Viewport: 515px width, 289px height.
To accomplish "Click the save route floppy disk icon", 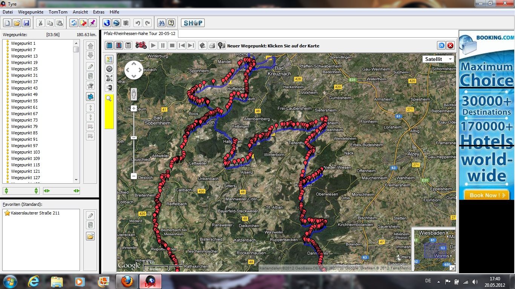I will pos(26,23).
